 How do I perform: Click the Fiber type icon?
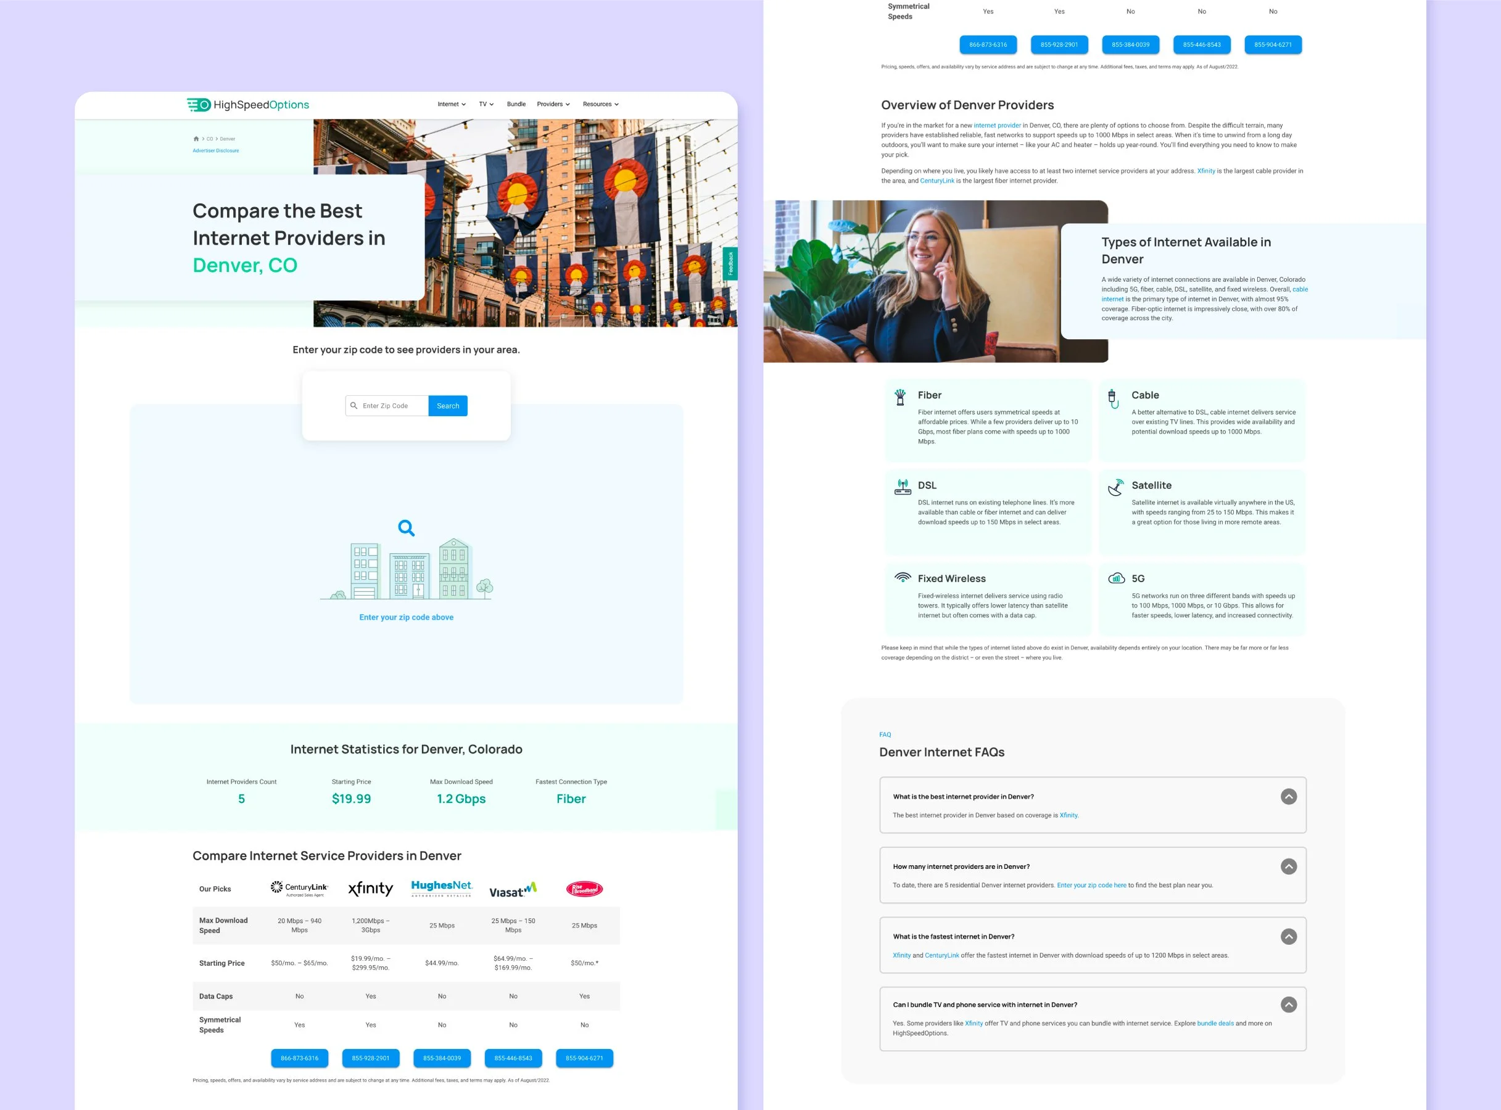click(x=900, y=397)
